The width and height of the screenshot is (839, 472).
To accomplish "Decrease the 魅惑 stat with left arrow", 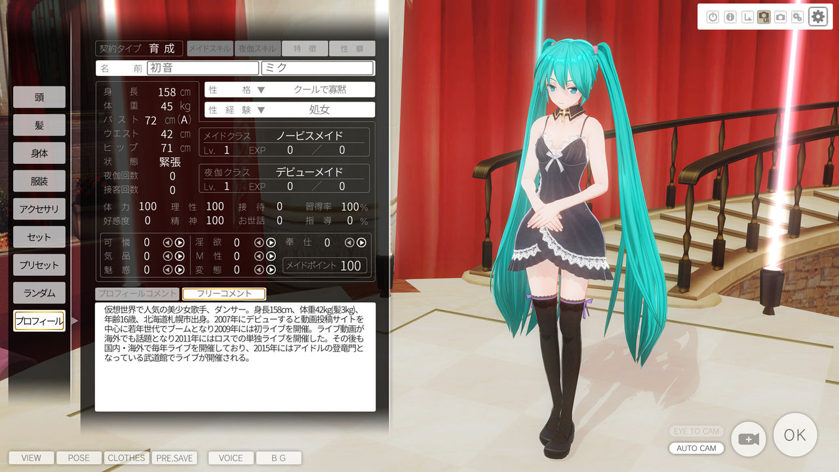I will click(168, 269).
